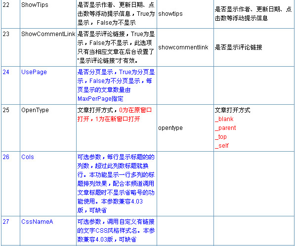This screenshot has height=246, width=295.
Task: Click row number 22
Action: tap(6, 5)
